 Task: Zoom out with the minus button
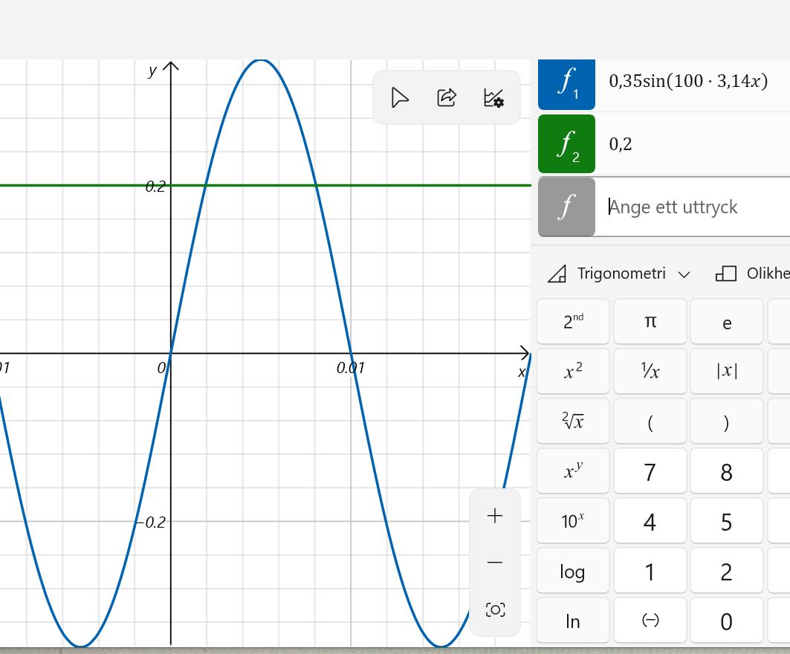[x=495, y=563]
